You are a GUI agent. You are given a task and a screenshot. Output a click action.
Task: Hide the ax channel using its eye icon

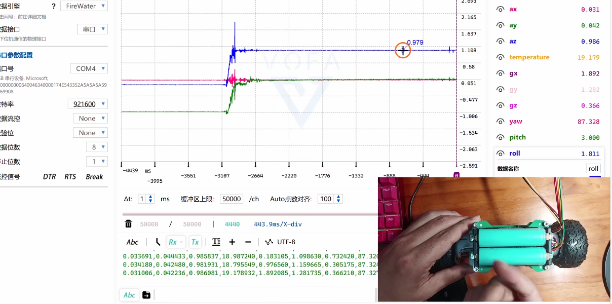pyautogui.click(x=501, y=9)
